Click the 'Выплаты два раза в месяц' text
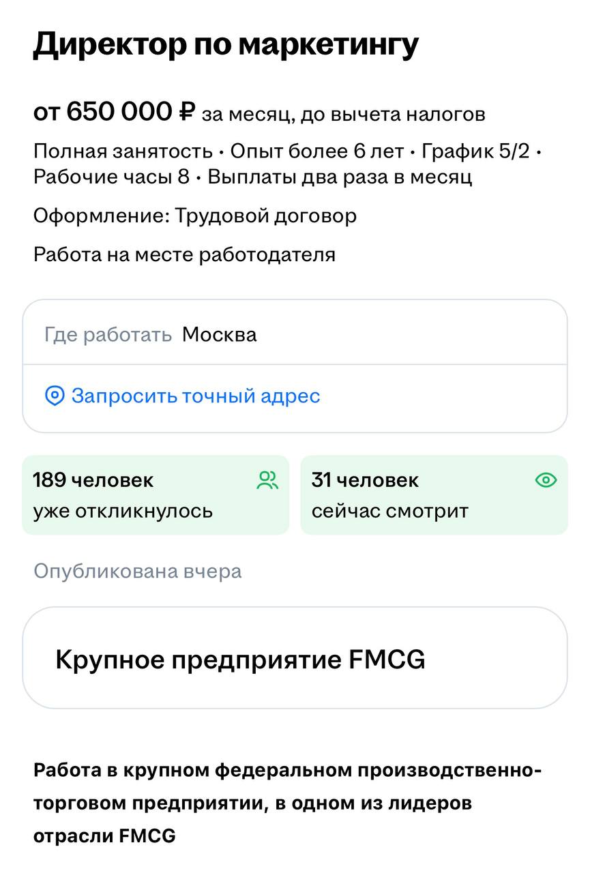The width and height of the screenshot is (590, 873). (340, 177)
